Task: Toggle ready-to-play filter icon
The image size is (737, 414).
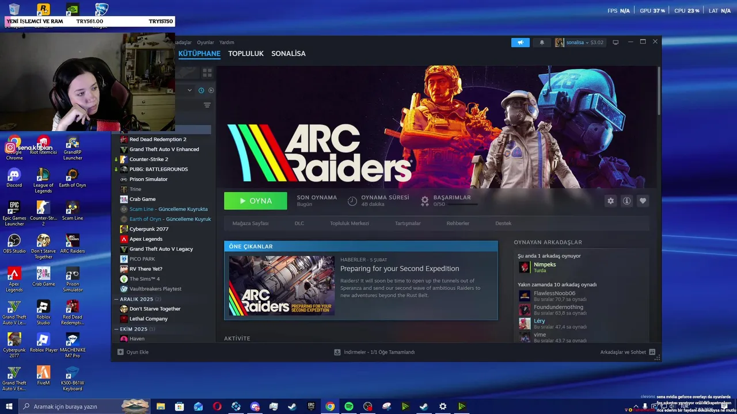Action: [x=211, y=90]
